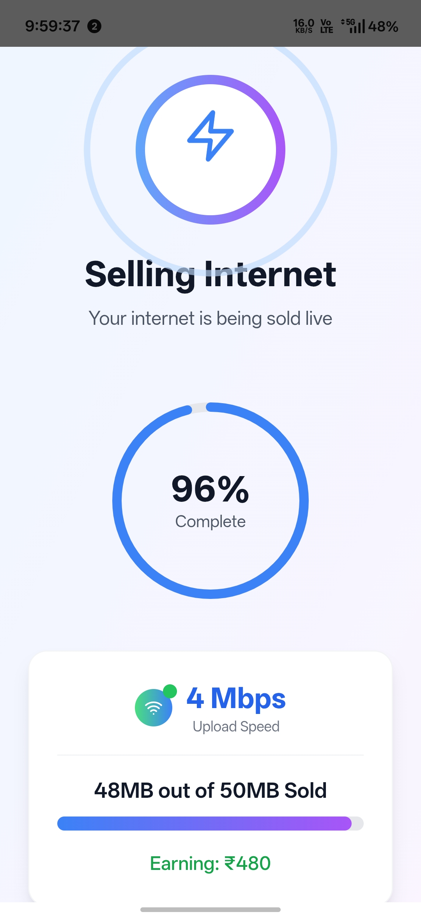Tap the green online status dot
The height and width of the screenshot is (921, 421).
click(x=170, y=691)
